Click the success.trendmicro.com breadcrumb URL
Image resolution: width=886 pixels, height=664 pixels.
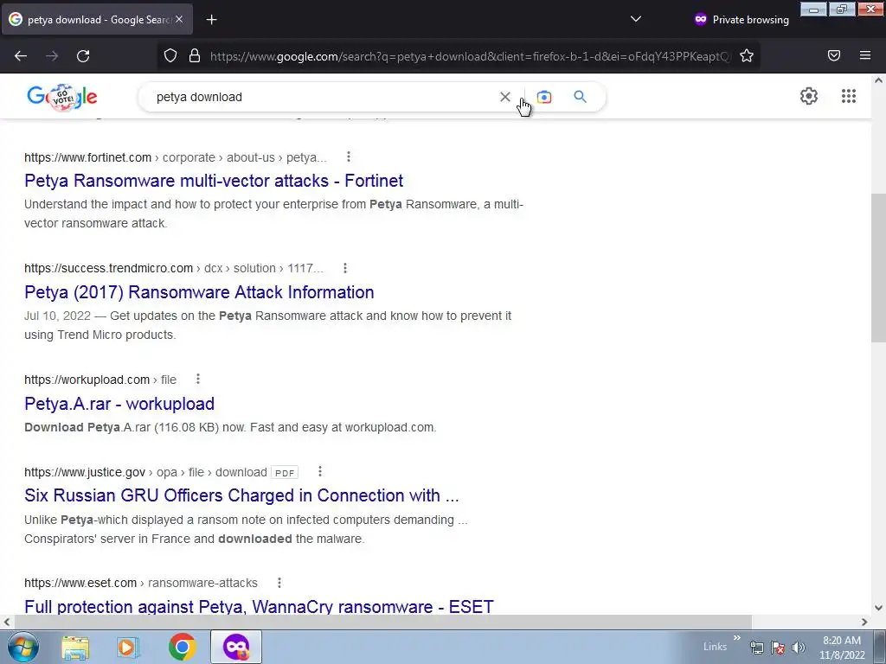173,268
